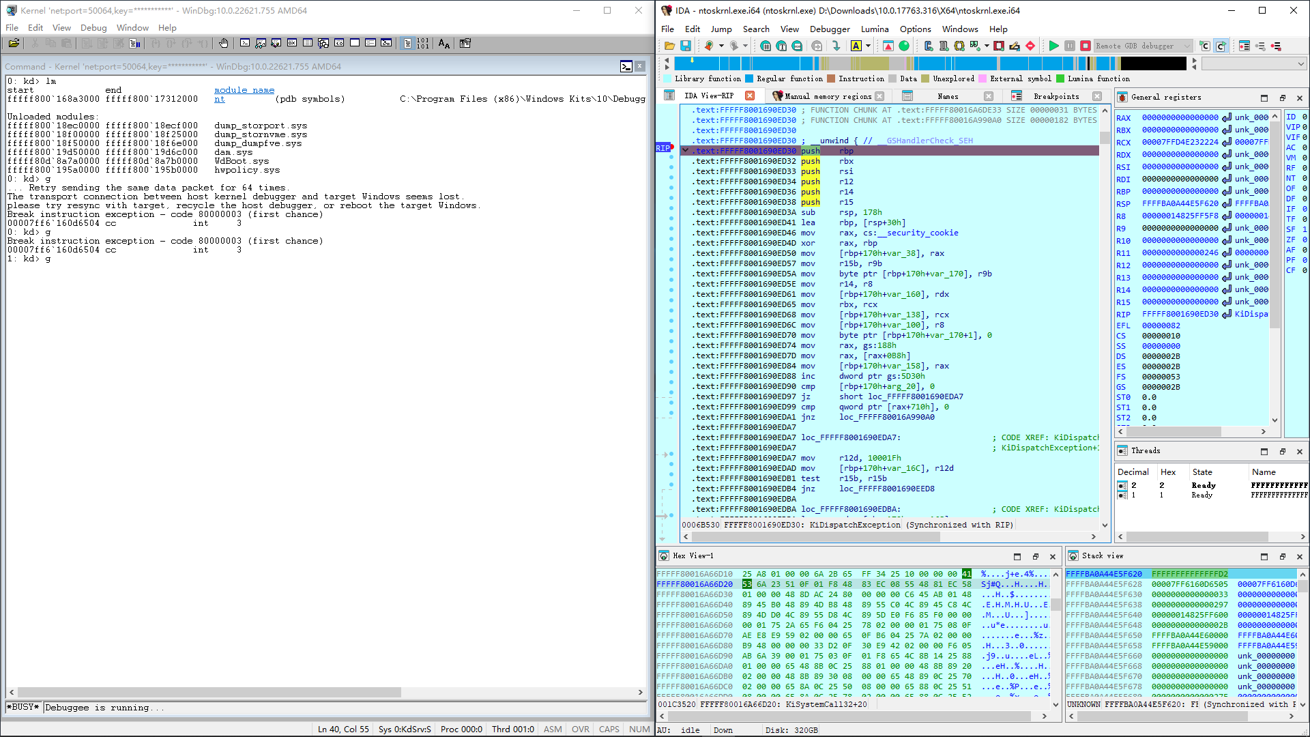The image size is (1310, 737).
Task: Open the WinDbg Font button
Action: (444, 43)
